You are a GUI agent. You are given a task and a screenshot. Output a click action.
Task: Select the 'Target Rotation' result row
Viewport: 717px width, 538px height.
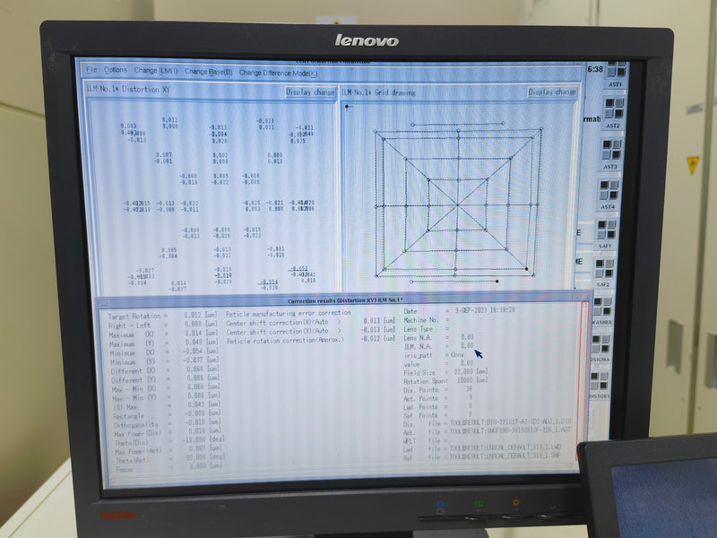162,316
